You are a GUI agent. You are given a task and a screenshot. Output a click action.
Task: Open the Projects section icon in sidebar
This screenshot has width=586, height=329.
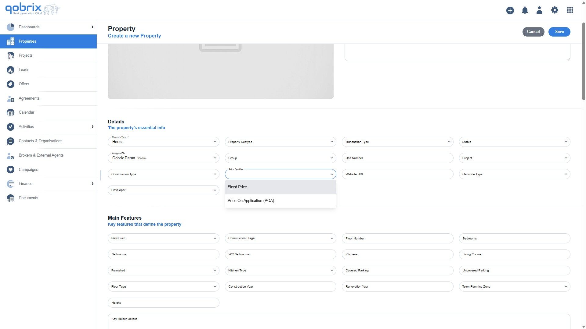tap(11, 55)
